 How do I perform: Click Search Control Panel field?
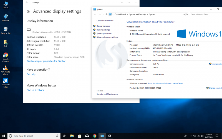pos(206,14)
